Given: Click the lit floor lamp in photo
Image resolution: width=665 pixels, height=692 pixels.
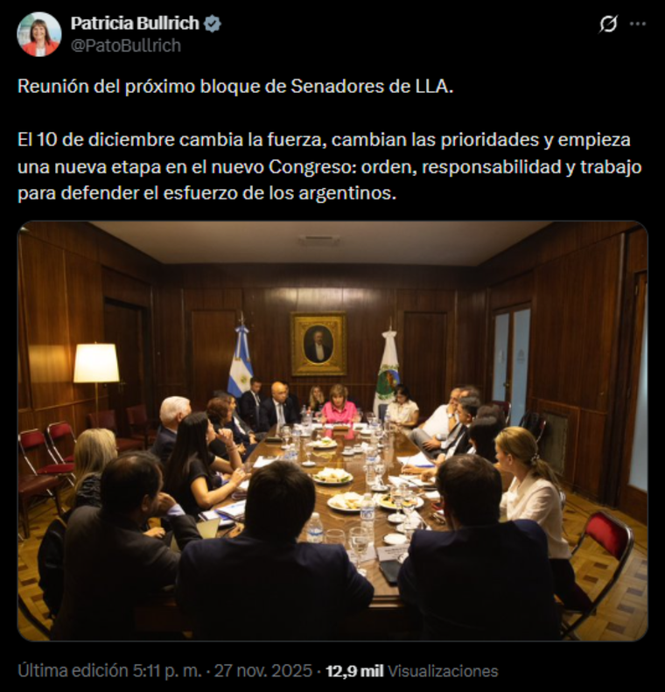Looking at the screenshot, I should 96,375.
